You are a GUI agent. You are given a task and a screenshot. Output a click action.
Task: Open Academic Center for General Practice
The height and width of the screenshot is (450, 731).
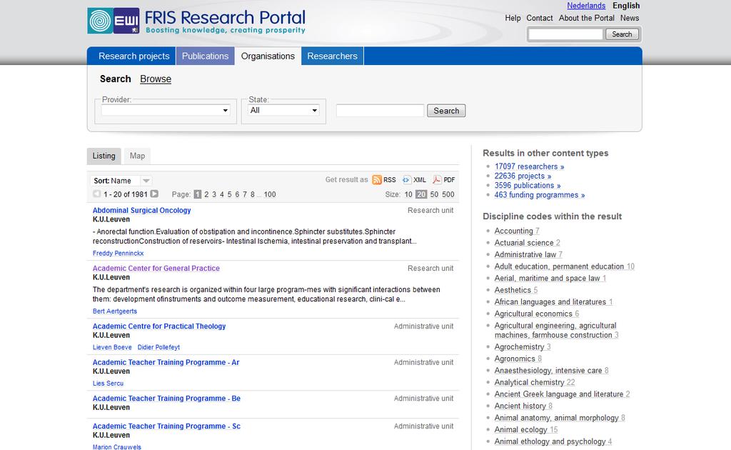click(156, 268)
